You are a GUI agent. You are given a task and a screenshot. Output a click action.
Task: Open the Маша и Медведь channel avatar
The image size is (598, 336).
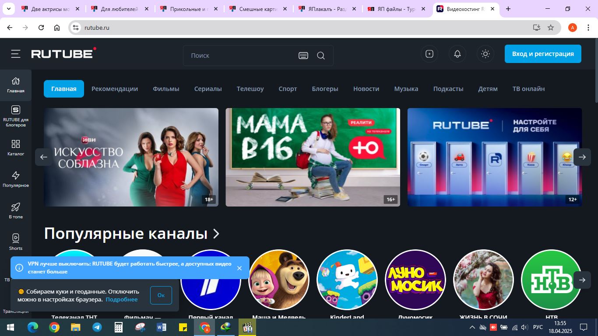pyautogui.click(x=279, y=280)
